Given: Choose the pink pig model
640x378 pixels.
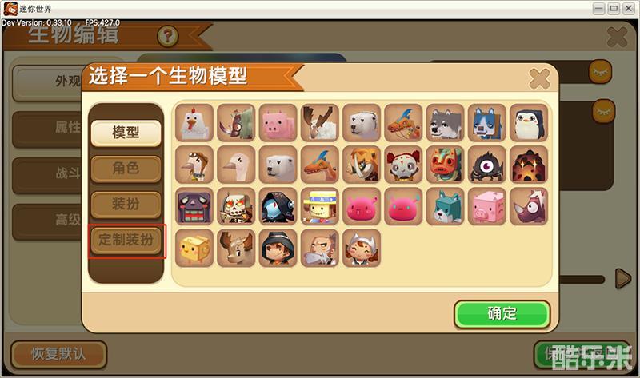Looking at the screenshot, I should (x=278, y=123).
